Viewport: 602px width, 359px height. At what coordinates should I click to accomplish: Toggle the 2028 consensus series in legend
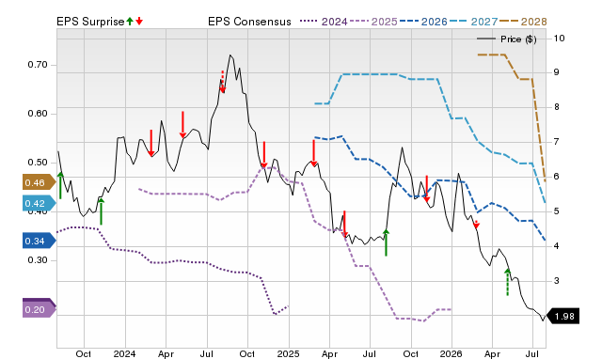pyautogui.click(x=523, y=22)
